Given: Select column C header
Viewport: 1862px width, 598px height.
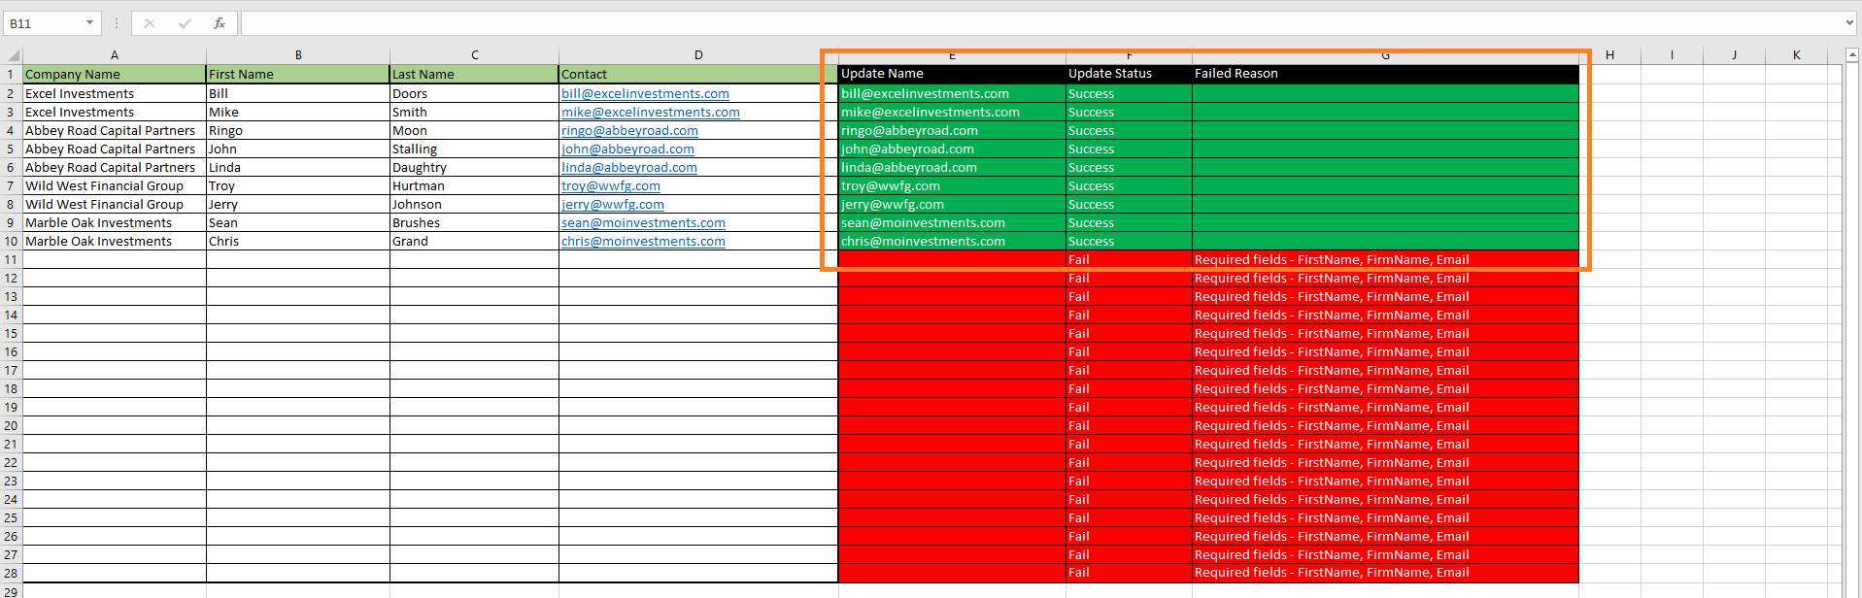Looking at the screenshot, I should 474,55.
